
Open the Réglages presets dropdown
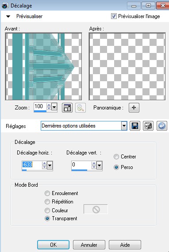[124, 126]
